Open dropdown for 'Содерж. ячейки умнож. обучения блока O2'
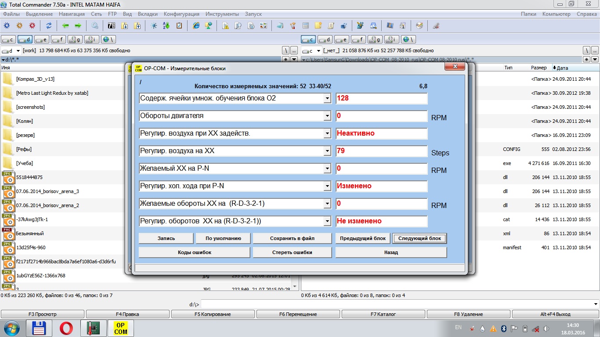 [327, 98]
